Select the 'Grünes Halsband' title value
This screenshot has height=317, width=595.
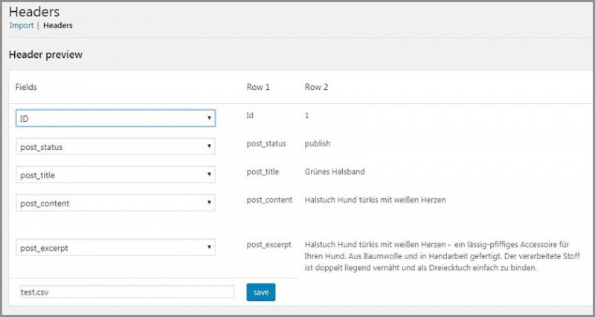(x=335, y=171)
